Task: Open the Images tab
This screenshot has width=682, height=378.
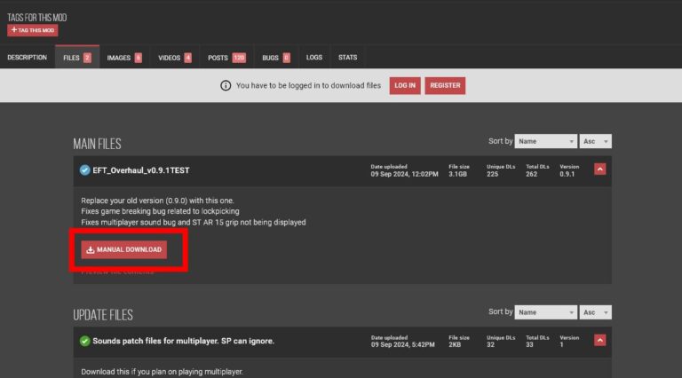Action: click(123, 58)
